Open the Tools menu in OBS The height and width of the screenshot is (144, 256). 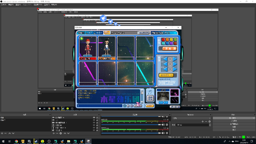[x=47, y=5]
